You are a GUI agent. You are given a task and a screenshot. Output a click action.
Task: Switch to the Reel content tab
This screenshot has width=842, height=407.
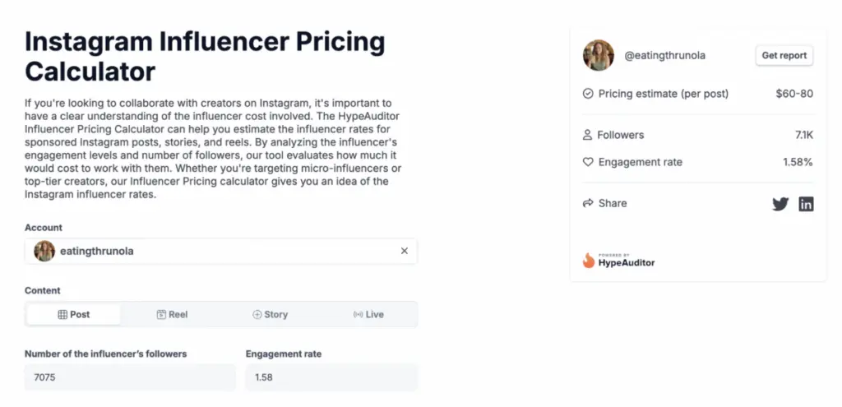pyautogui.click(x=172, y=314)
